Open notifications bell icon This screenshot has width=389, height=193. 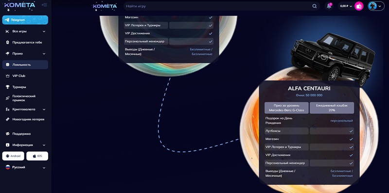[x=329, y=6]
